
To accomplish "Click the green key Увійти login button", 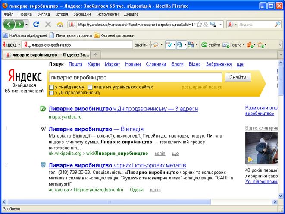I will pos(211,45).
